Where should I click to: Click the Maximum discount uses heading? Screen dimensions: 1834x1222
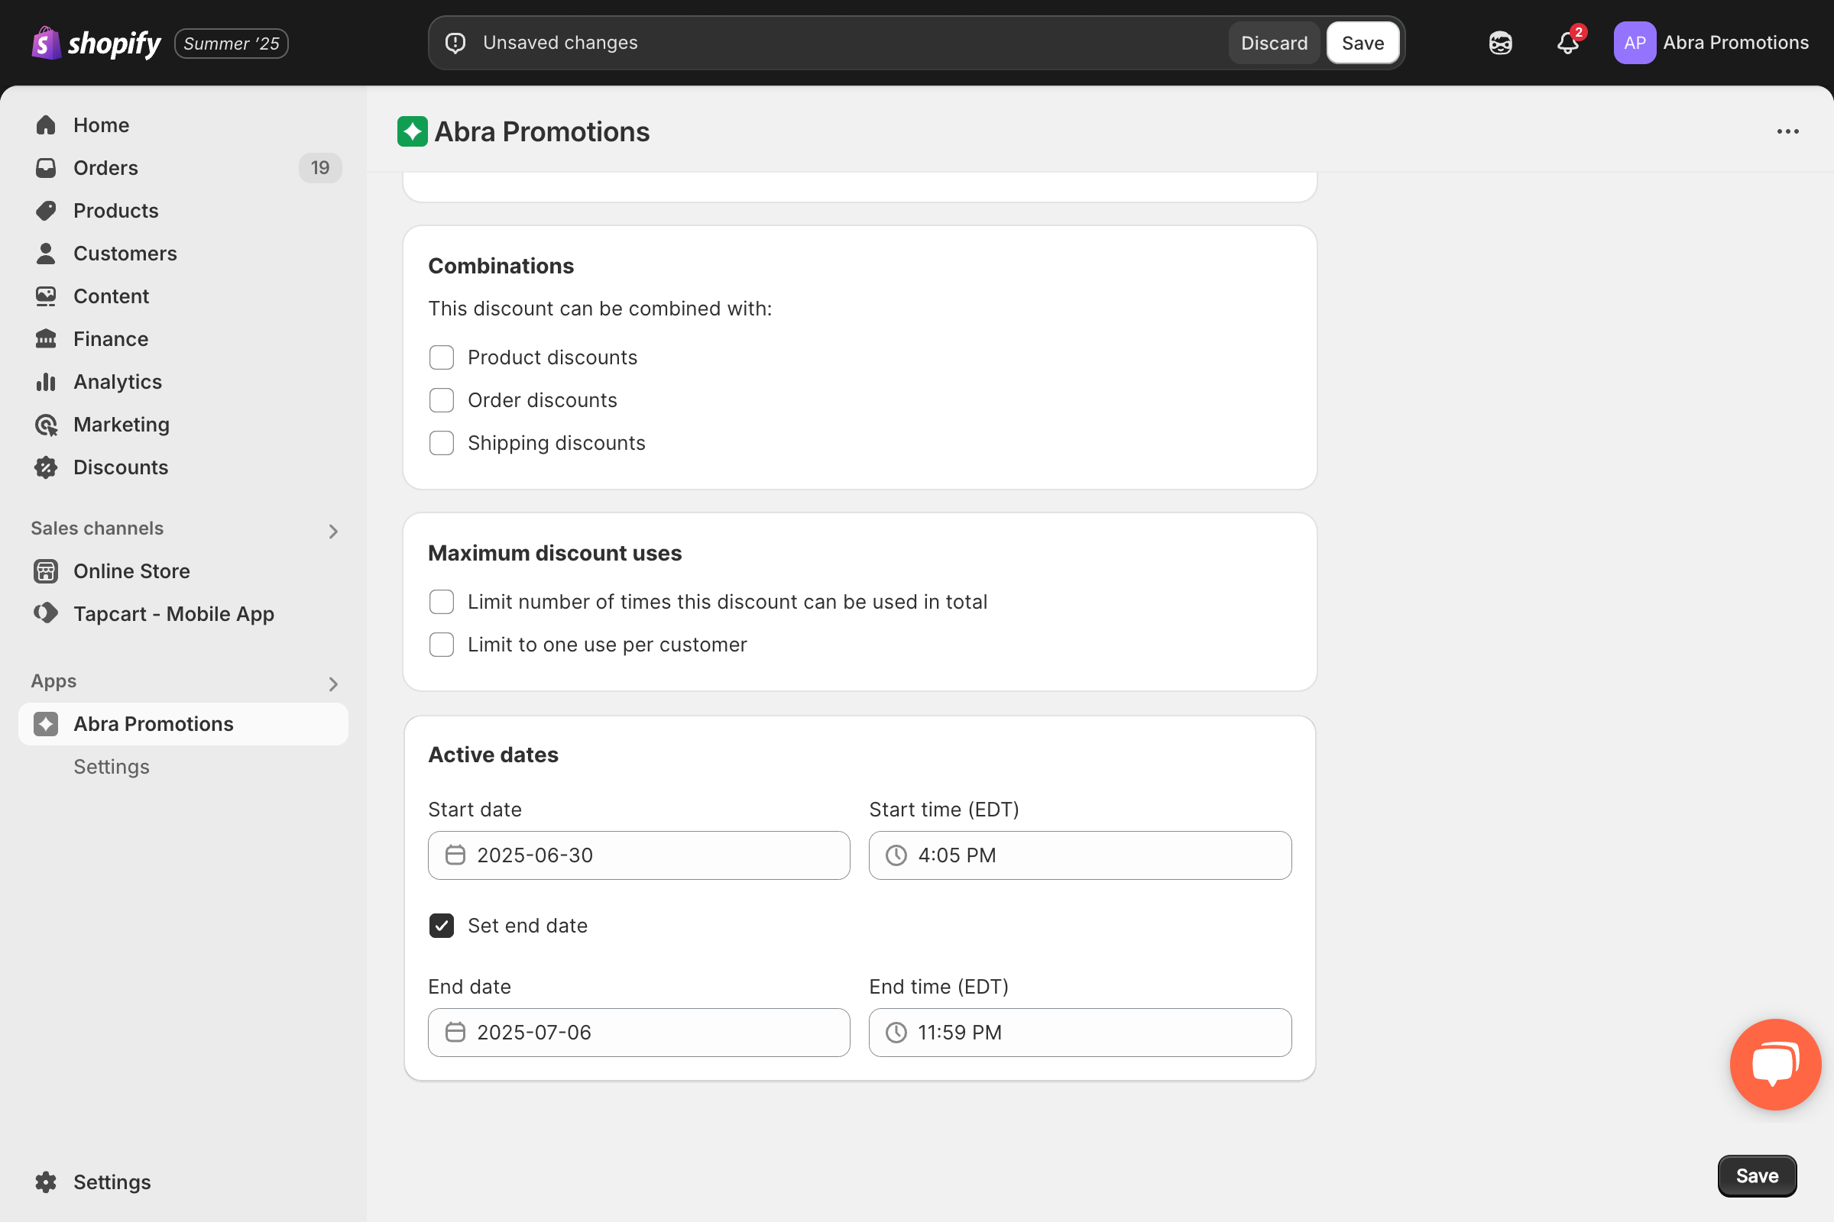click(x=555, y=553)
